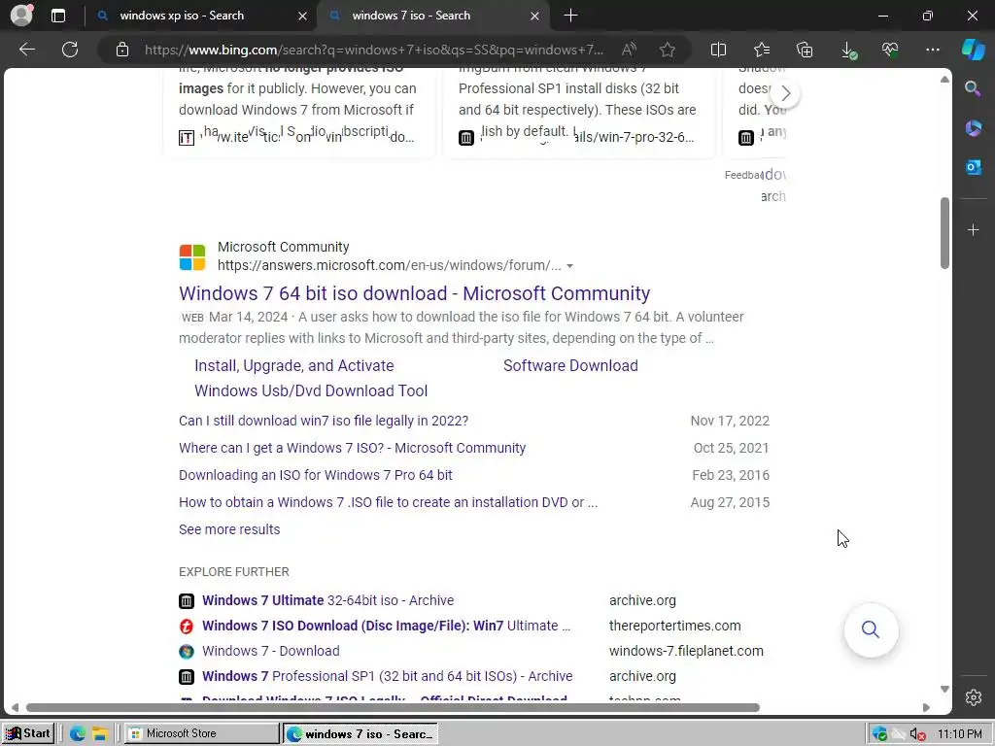Launch Edge from the quick launch icon
This screenshot has width=995, height=746.
point(78,733)
